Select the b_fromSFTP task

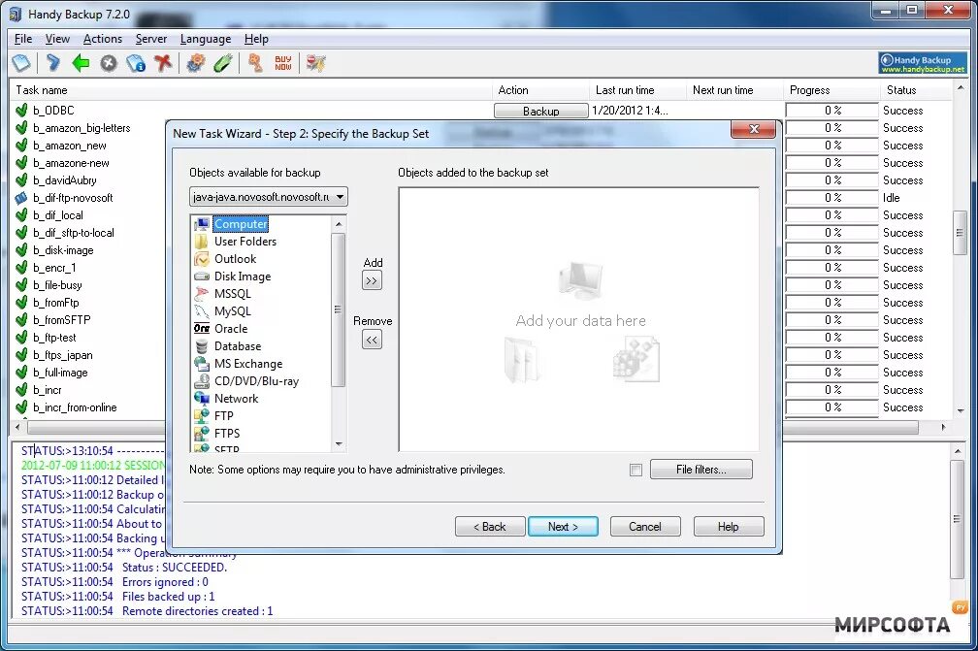(62, 320)
